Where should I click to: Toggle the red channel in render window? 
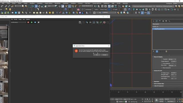click(28, 22)
